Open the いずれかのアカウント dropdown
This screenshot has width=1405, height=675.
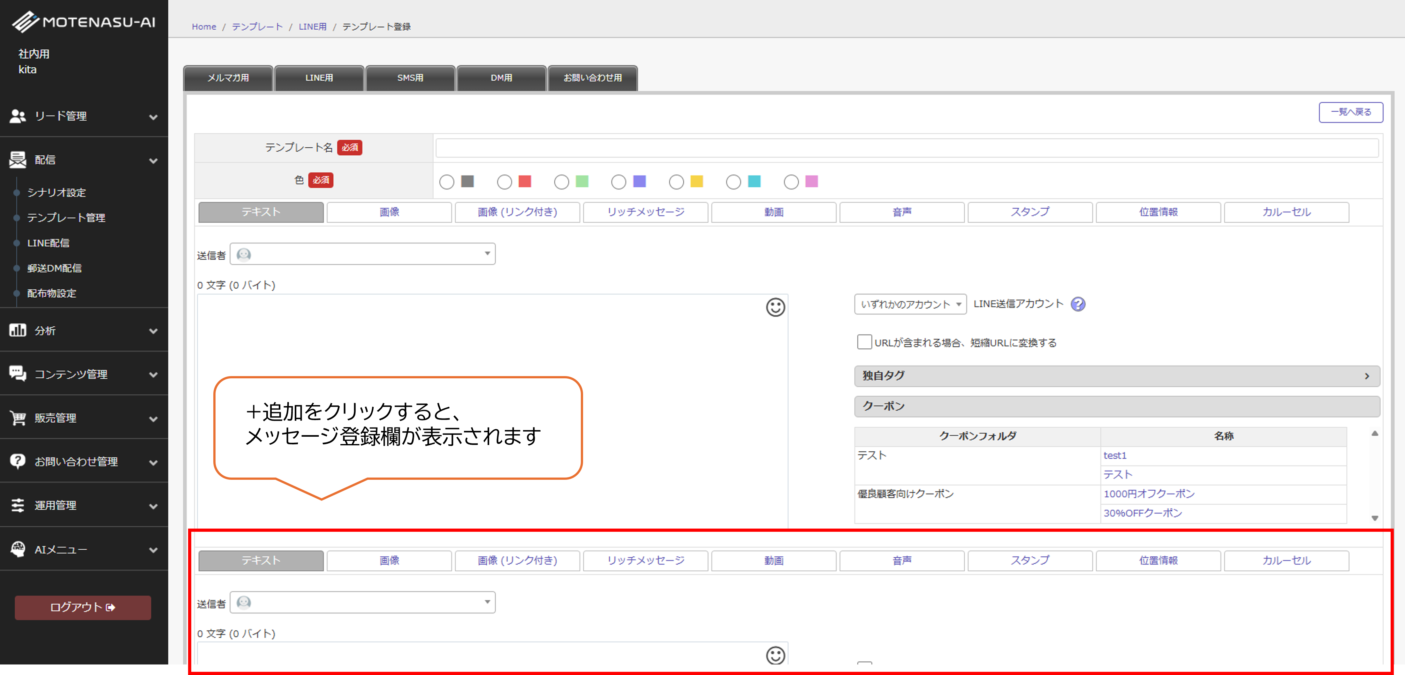coord(910,304)
